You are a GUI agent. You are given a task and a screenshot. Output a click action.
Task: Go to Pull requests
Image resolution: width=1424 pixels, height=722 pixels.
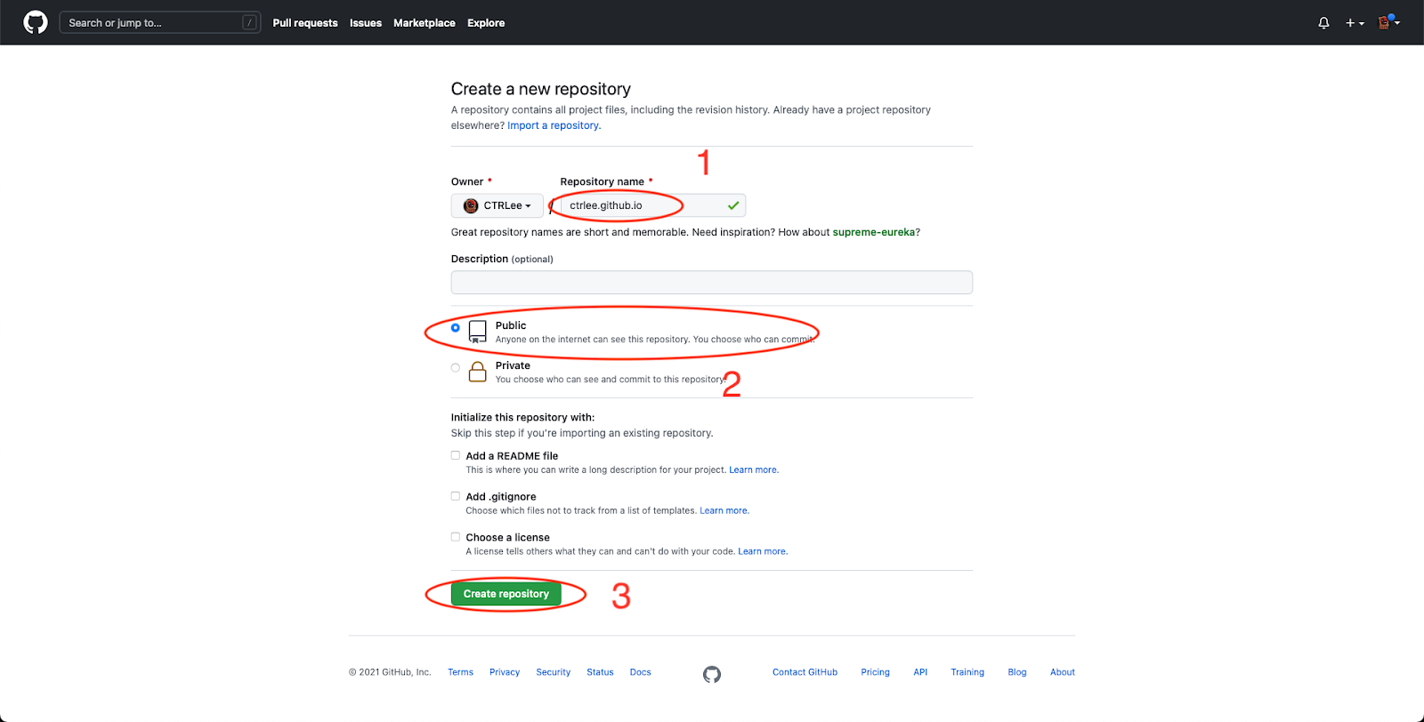pyautogui.click(x=305, y=23)
